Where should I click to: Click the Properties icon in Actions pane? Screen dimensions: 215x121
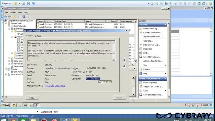coord(141,49)
